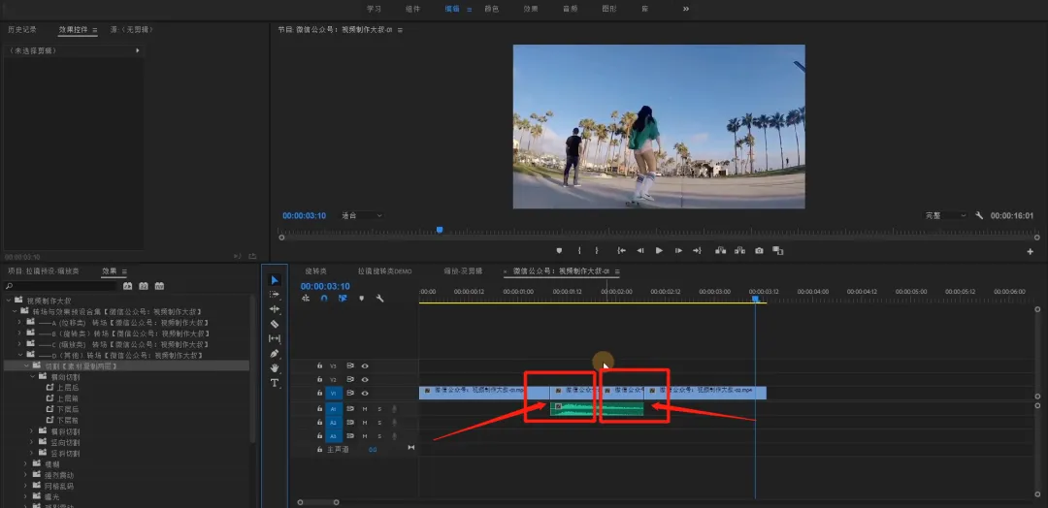Image resolution: width=1048 pixels, height=508 pixels.
Task: Hide the V1 track with eye icon
Action: point(365,394)
